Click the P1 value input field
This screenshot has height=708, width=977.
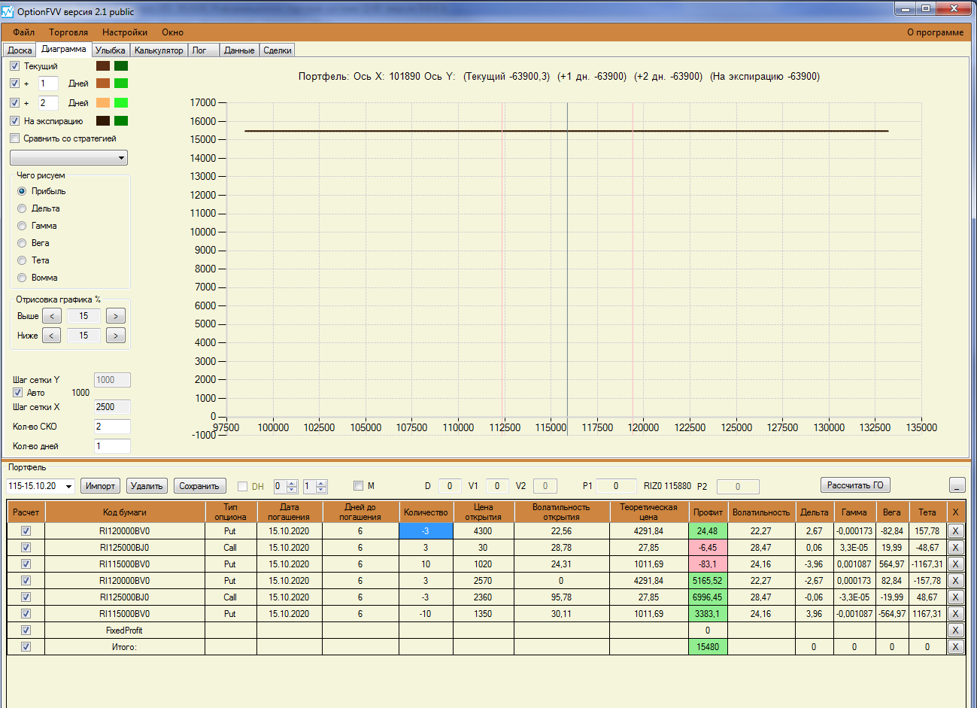click(x=616, y=486)
